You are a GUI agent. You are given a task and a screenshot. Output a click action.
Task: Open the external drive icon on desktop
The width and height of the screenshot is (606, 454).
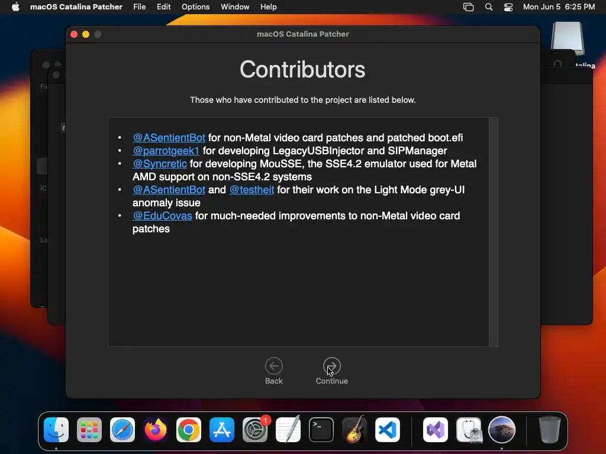point(568,38)
